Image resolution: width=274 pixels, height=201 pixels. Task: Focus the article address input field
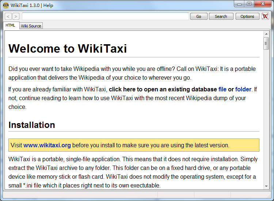coord(106,16)
